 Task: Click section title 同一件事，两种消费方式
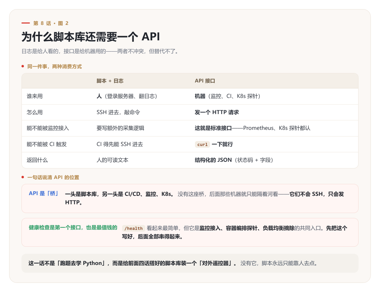coord(55,66)
